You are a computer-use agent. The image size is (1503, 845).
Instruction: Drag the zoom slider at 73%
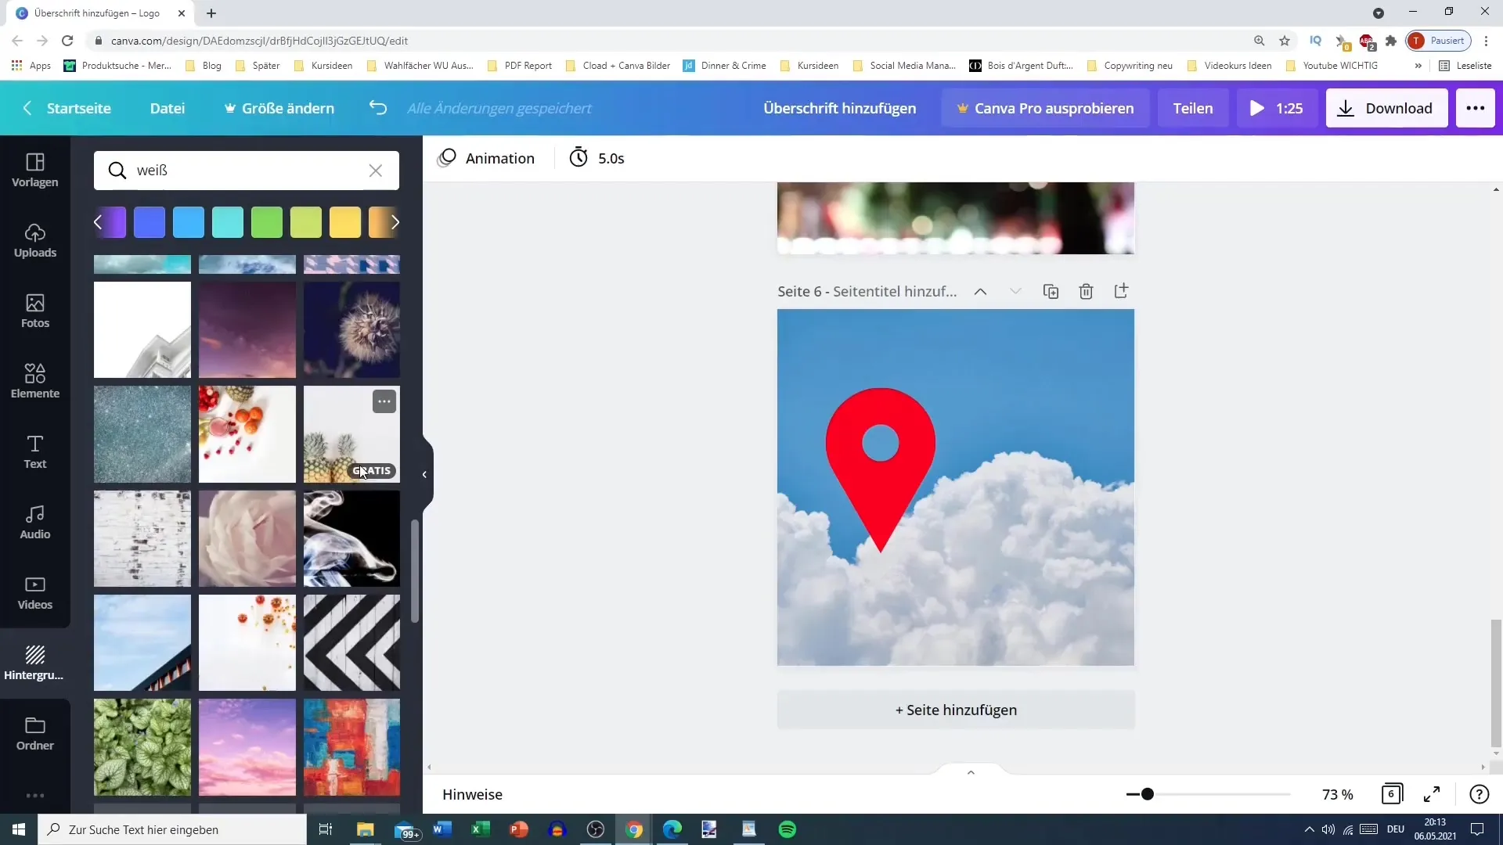click(x=1147, y=793)
